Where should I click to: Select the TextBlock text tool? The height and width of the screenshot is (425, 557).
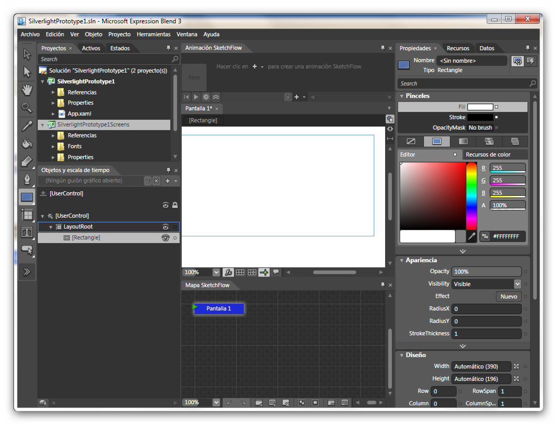27,232
